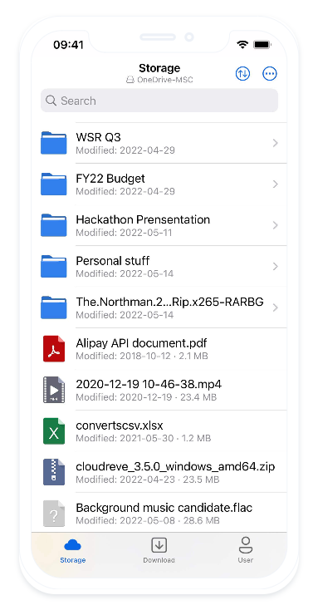Select the mp4 video file icon

point(54,390)
